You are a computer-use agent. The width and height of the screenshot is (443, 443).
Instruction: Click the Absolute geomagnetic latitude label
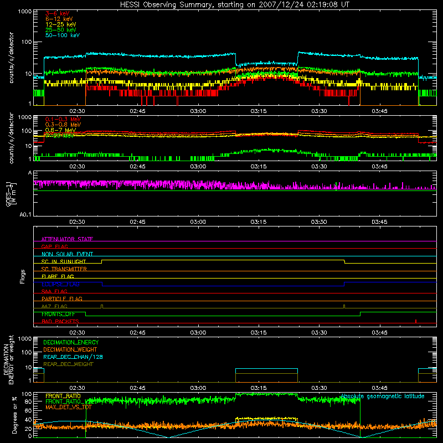(383, 396)
